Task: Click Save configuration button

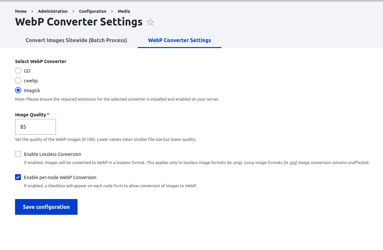Action: pyautogui.click(x=46, y=207)
